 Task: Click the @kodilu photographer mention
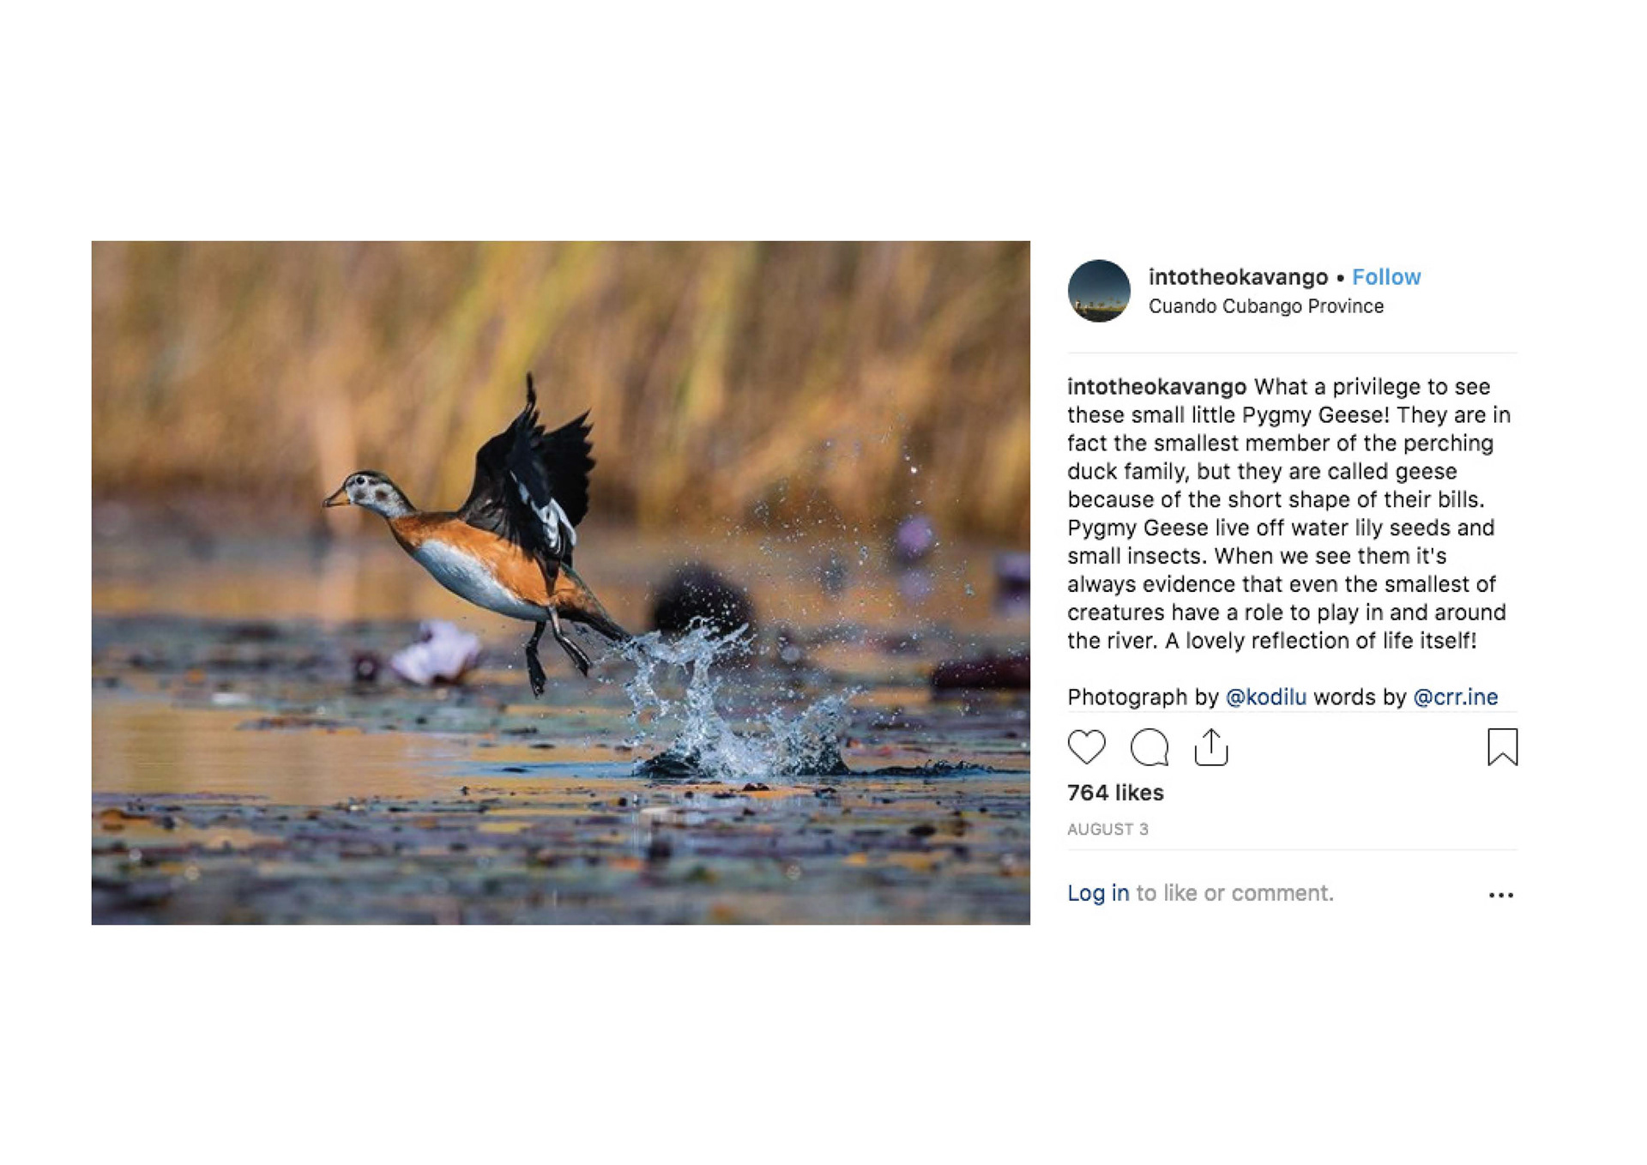1266,697
